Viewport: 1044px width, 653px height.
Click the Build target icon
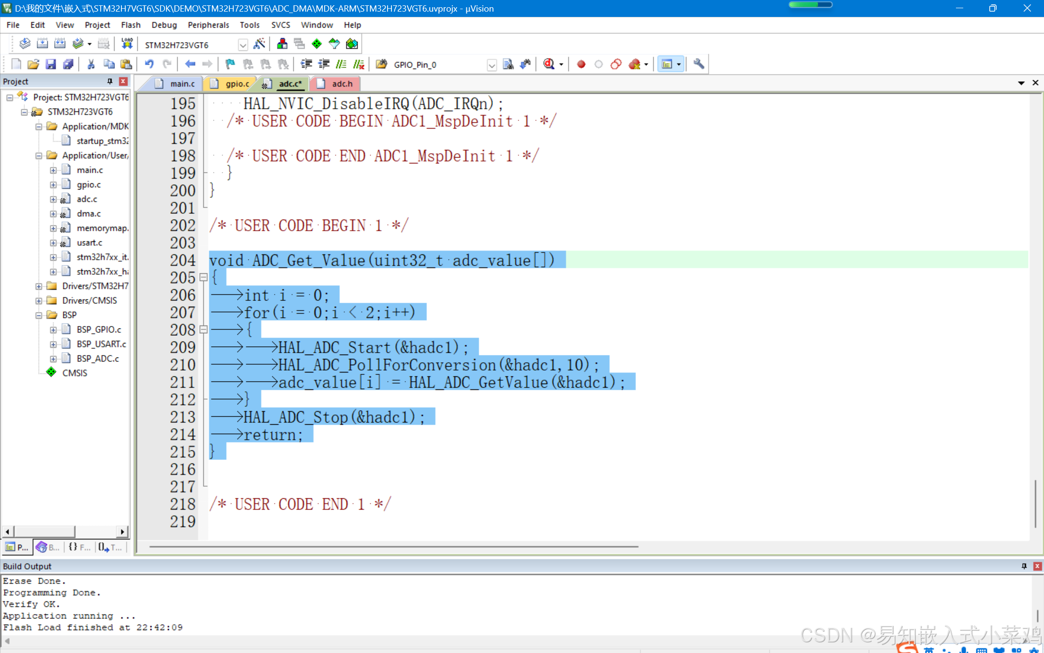(43, 44)
